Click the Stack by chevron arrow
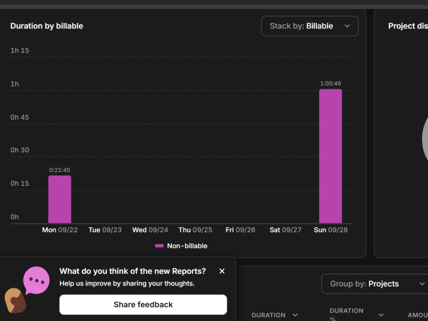 (347, 26)
